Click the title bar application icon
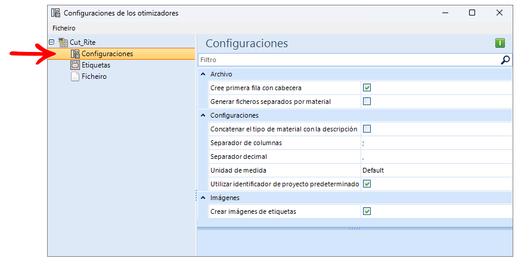The width and height of the screenshot is (518, 258). 55,13
